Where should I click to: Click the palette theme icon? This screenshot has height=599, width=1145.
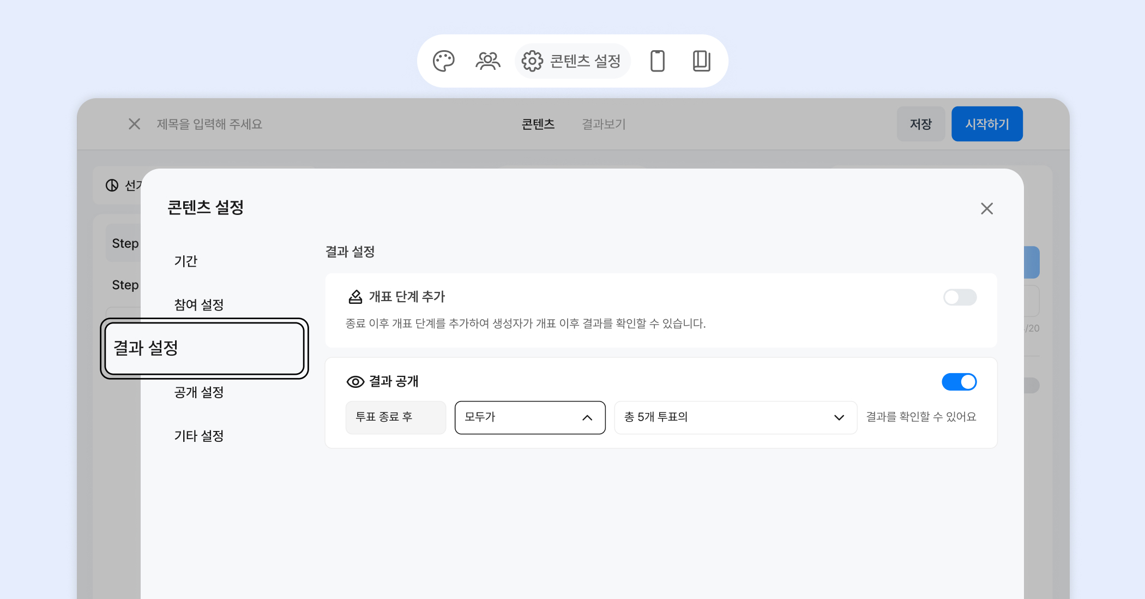(x=443, y=61)
